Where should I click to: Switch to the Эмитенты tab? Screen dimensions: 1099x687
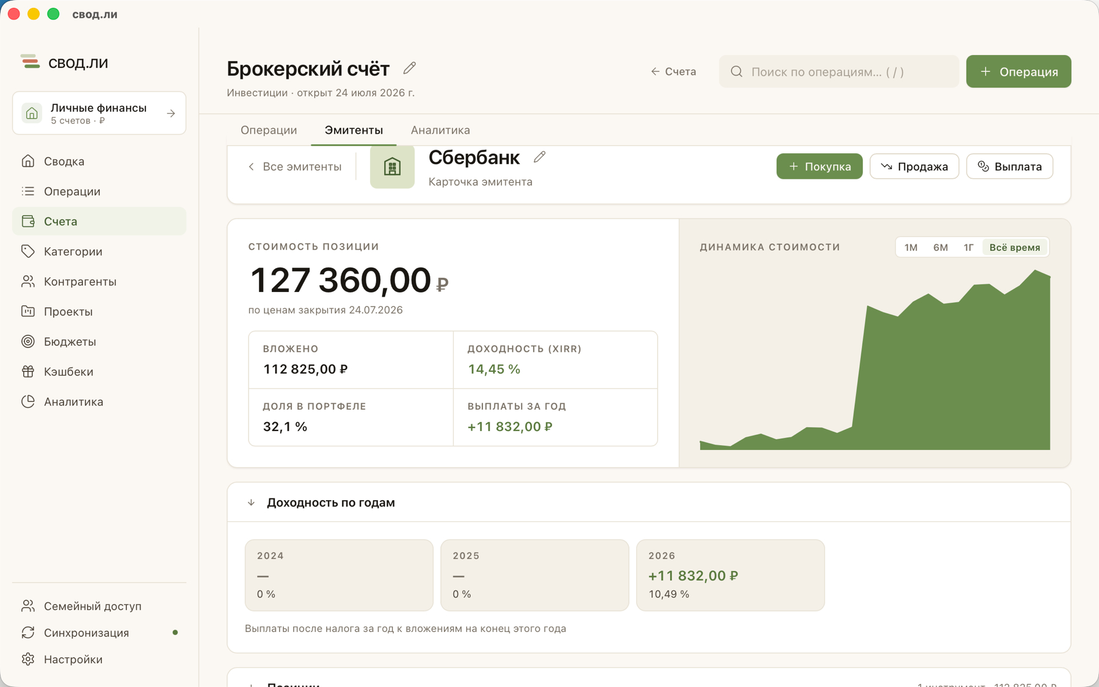(354, 130)
